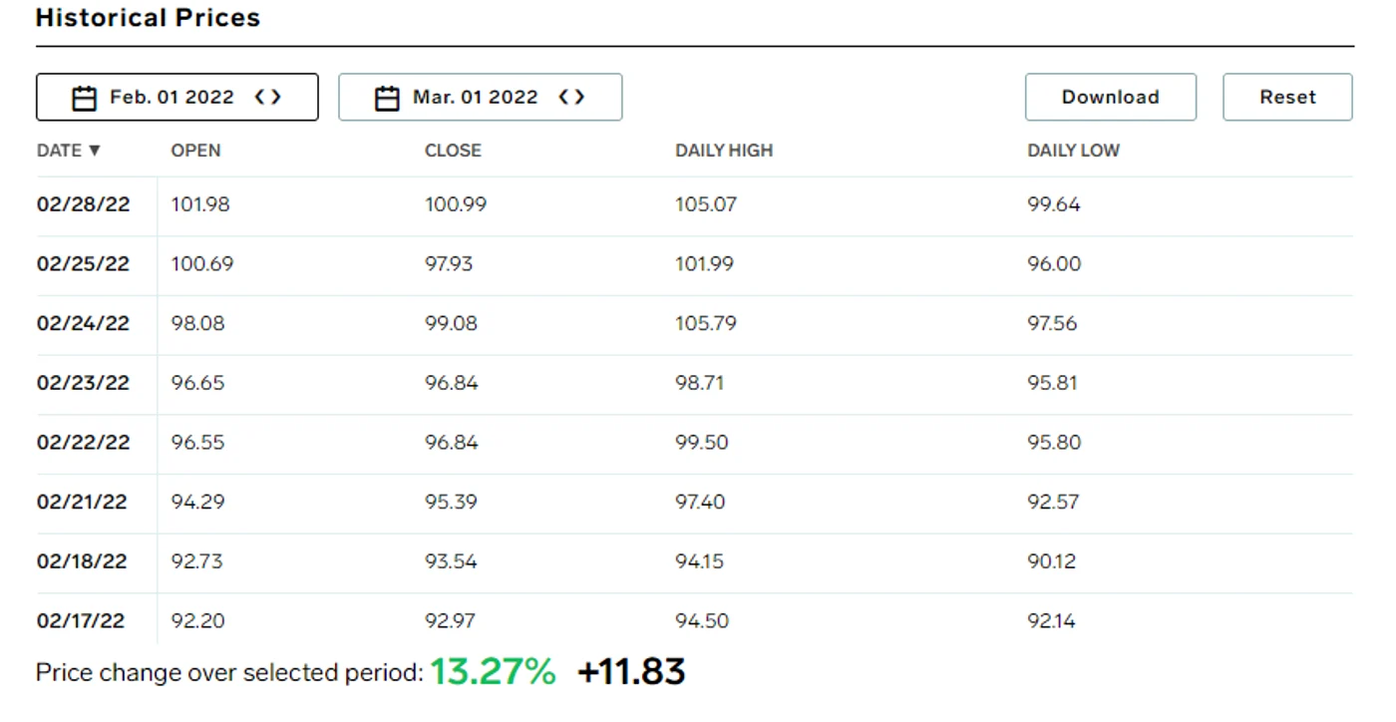Click the DAILY HIGH column header
This screenshot has width=1396, height=722.
coord(724,151)
